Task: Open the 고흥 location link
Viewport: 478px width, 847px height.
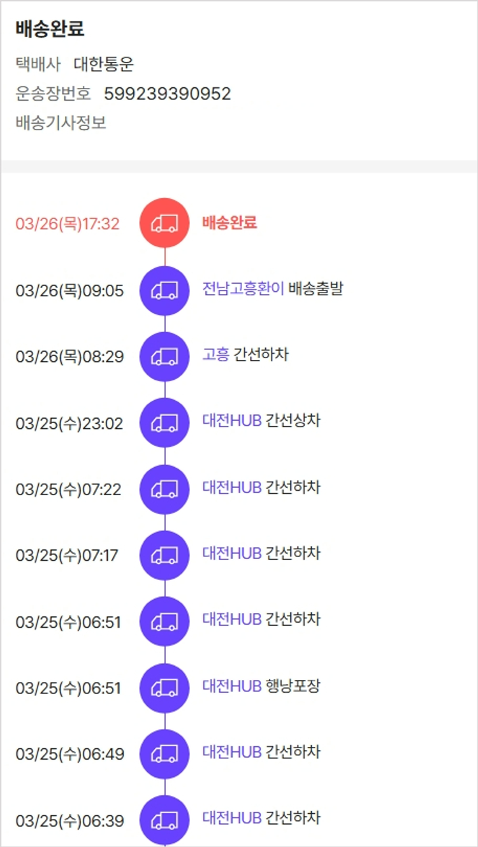Action: coord(215,354)
